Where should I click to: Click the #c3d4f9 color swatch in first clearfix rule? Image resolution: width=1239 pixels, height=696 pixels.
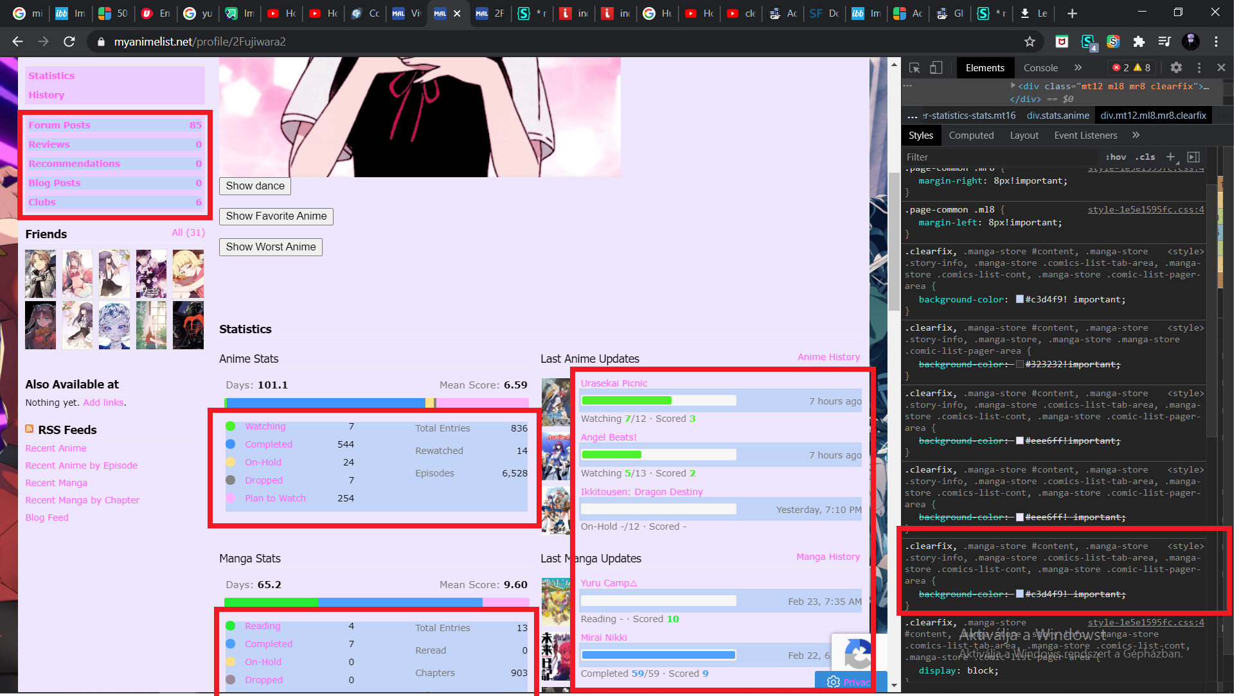(1019, 299)
